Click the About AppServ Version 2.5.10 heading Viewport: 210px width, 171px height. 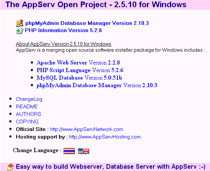[x=63, y=44]
